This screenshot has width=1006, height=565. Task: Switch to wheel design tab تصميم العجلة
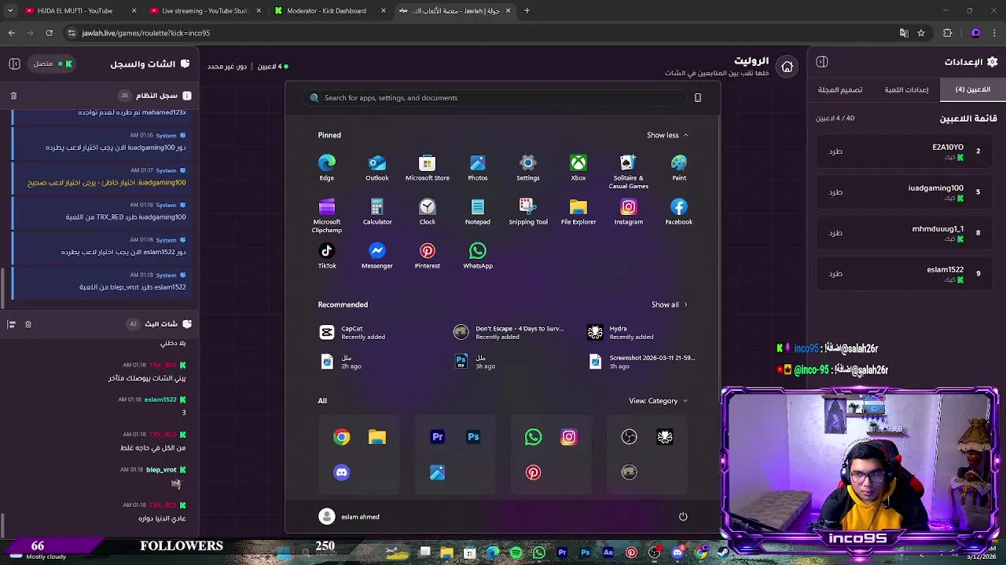click(x=840, y=89)
